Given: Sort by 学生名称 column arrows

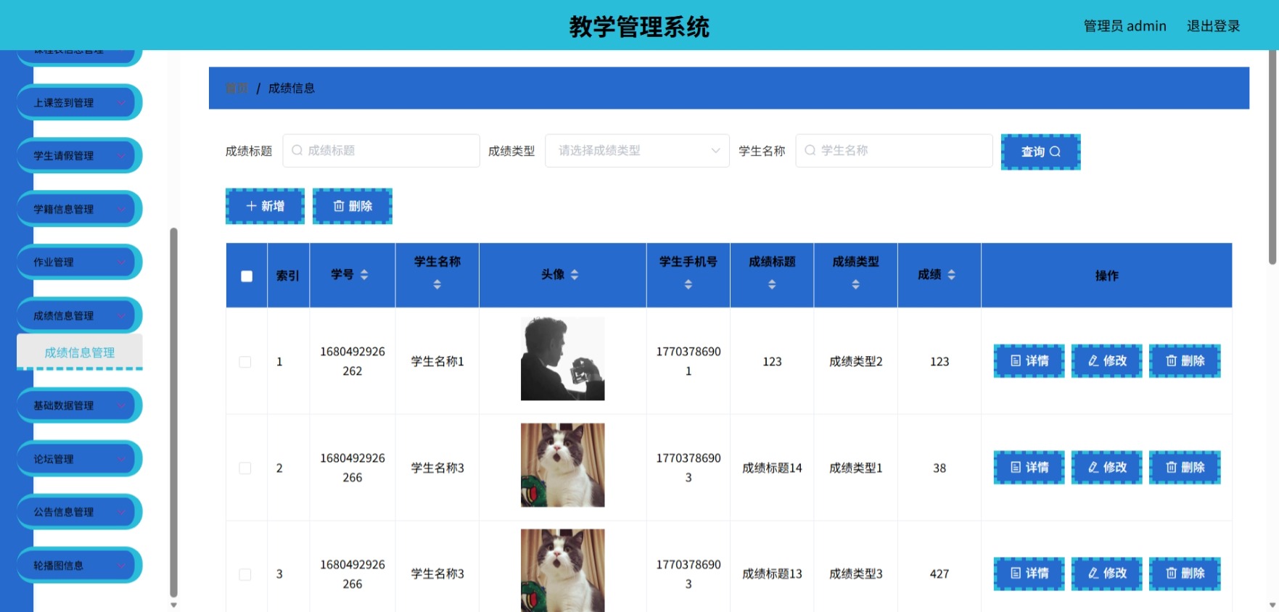Looking at the screenshot, I should pyautogui.click(x=437, y=284).
